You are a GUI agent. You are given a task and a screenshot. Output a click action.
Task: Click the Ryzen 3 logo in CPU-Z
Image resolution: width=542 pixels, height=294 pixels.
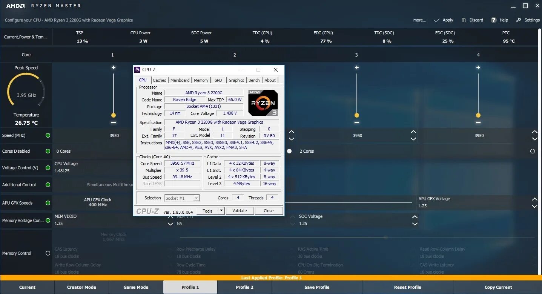click(x=263, y=103)
